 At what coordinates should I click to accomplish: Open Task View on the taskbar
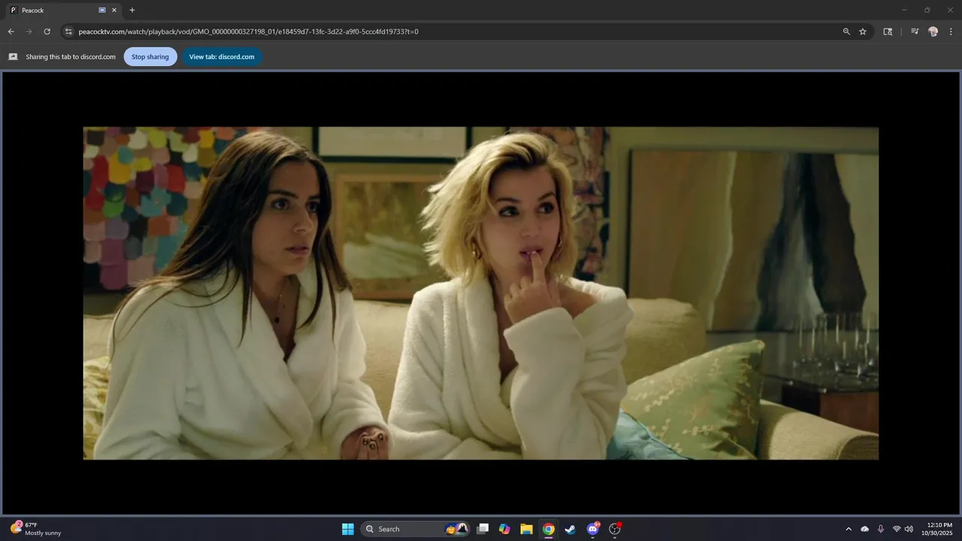click(483, 529)
